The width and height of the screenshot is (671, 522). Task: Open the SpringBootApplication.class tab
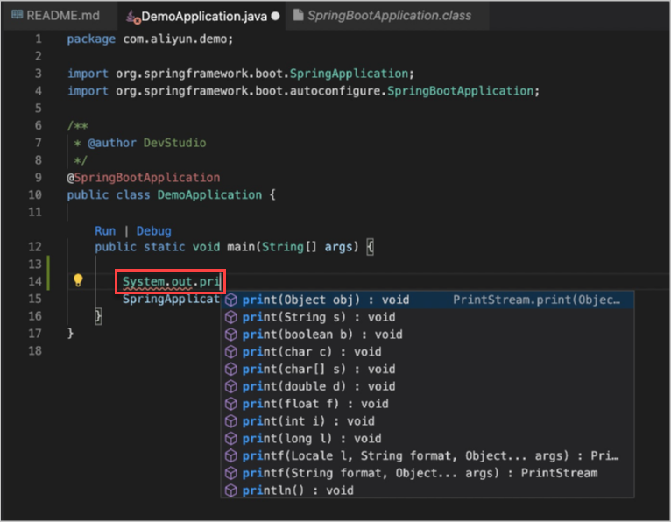pos(387,16)
